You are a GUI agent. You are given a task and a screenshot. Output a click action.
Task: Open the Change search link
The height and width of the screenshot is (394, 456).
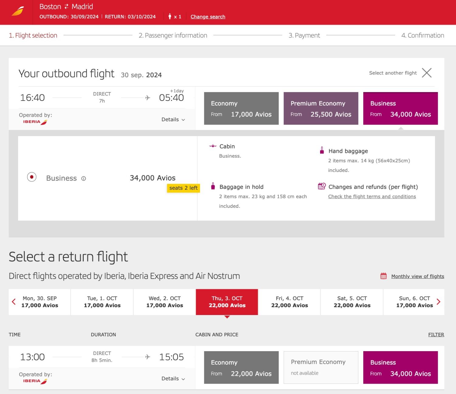click(208, 17)
